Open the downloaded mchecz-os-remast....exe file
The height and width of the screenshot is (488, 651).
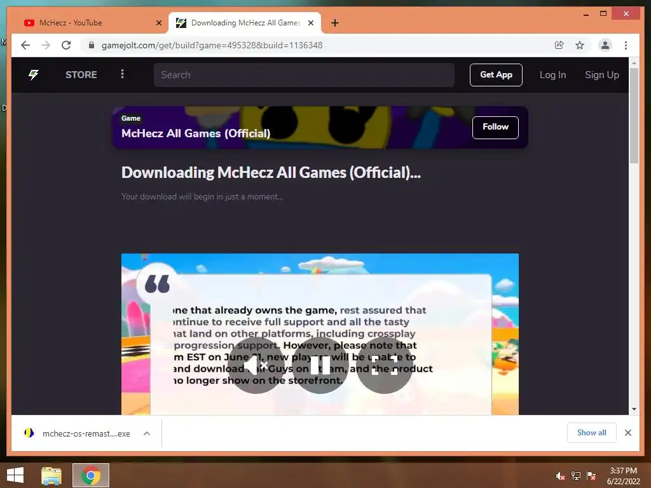tap(78, 433)
